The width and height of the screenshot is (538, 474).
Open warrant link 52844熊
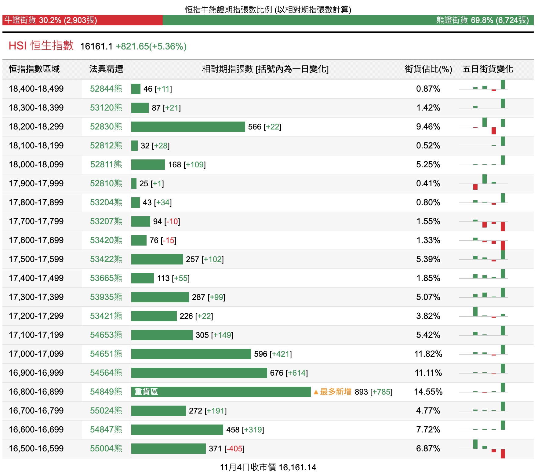[x=106, y=89]
